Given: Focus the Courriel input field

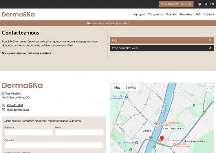Looking at the screenshot, I should coord(54,145).
